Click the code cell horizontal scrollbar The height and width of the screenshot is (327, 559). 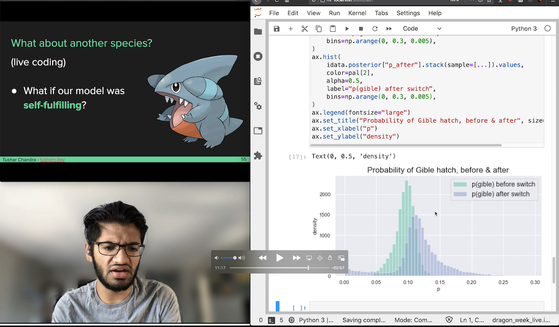pyautogui.click(x=406, y=146)
